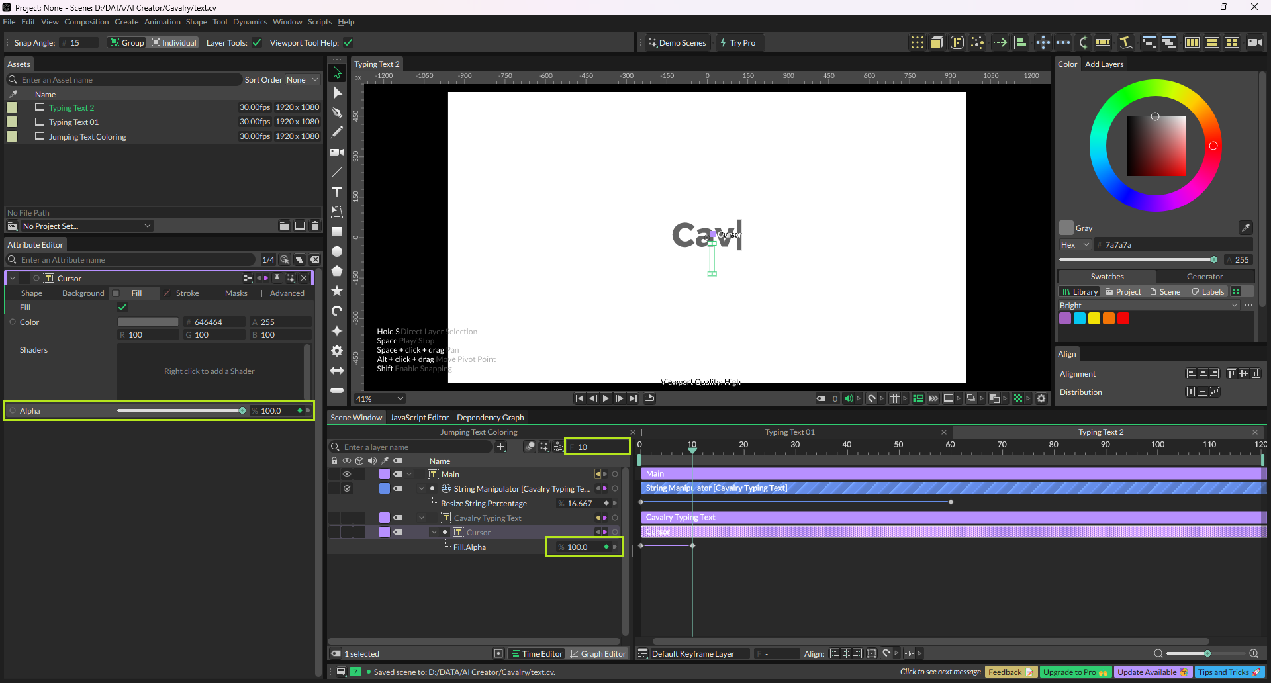Switch to Graph Editor view
The image size is (1271, 683).
point(598,654)
